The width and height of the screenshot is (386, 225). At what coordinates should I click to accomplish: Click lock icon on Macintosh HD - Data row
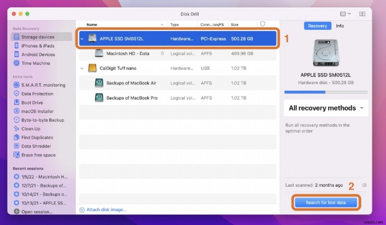point(162,53)
